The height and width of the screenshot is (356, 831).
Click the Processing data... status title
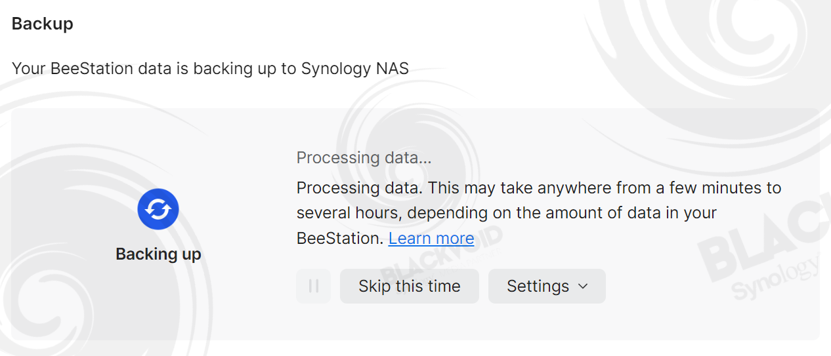pyautogui.click(x=364, y=157)
